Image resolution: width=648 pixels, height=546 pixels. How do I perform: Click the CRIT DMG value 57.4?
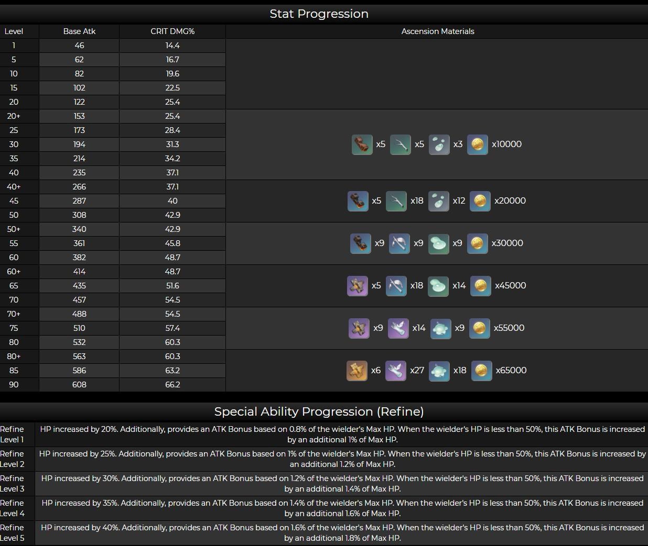tap(172, 328)
